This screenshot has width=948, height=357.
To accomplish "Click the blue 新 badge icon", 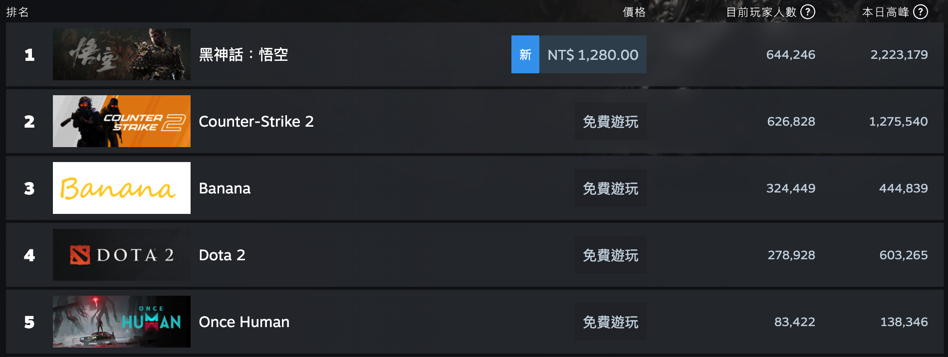I will [525, 54].
